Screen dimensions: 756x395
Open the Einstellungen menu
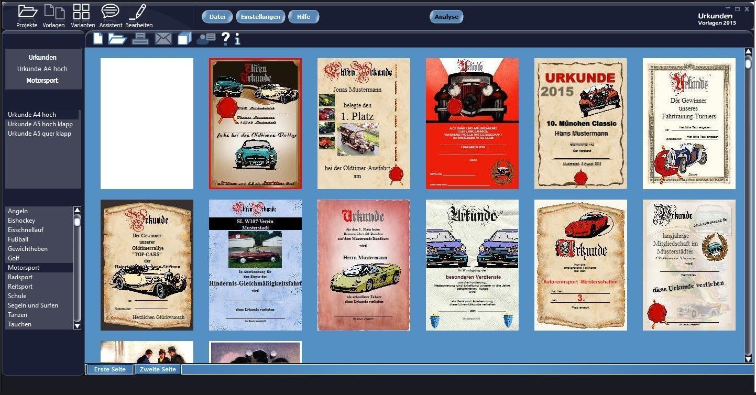pos(260,17)
